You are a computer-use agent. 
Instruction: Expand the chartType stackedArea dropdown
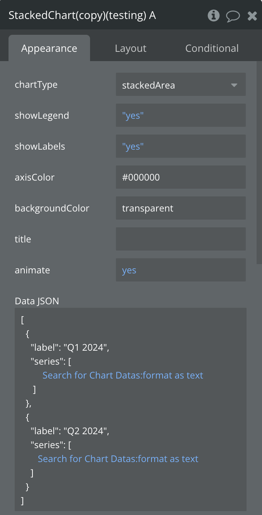174,85
